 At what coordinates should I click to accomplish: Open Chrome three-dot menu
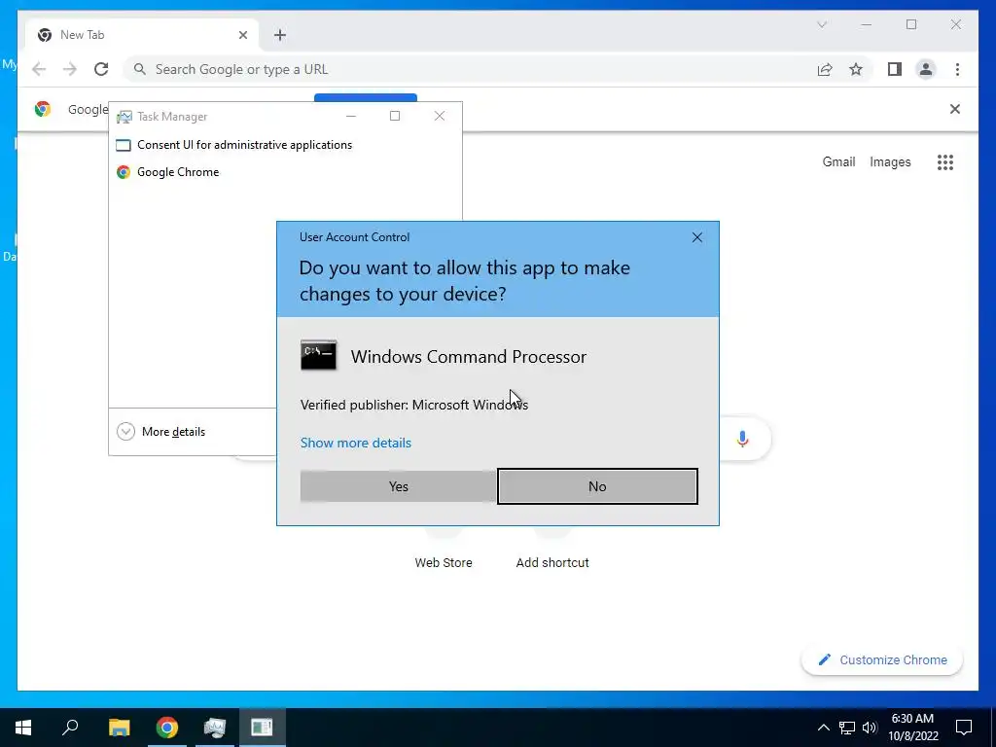coord(957,69)
